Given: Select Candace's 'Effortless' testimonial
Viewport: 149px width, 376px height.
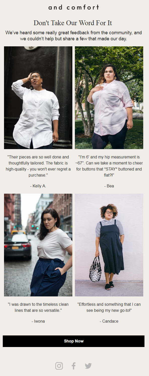Looking at the screenshot, I should [x=109, y=307].
